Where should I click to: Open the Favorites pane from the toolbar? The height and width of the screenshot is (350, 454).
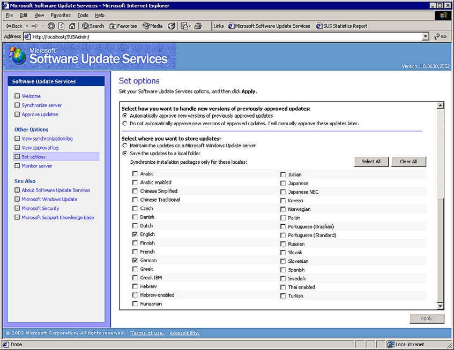123,26
